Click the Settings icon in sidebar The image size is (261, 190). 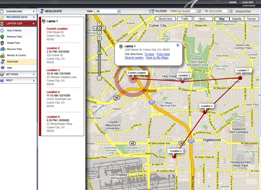point(2,74)
